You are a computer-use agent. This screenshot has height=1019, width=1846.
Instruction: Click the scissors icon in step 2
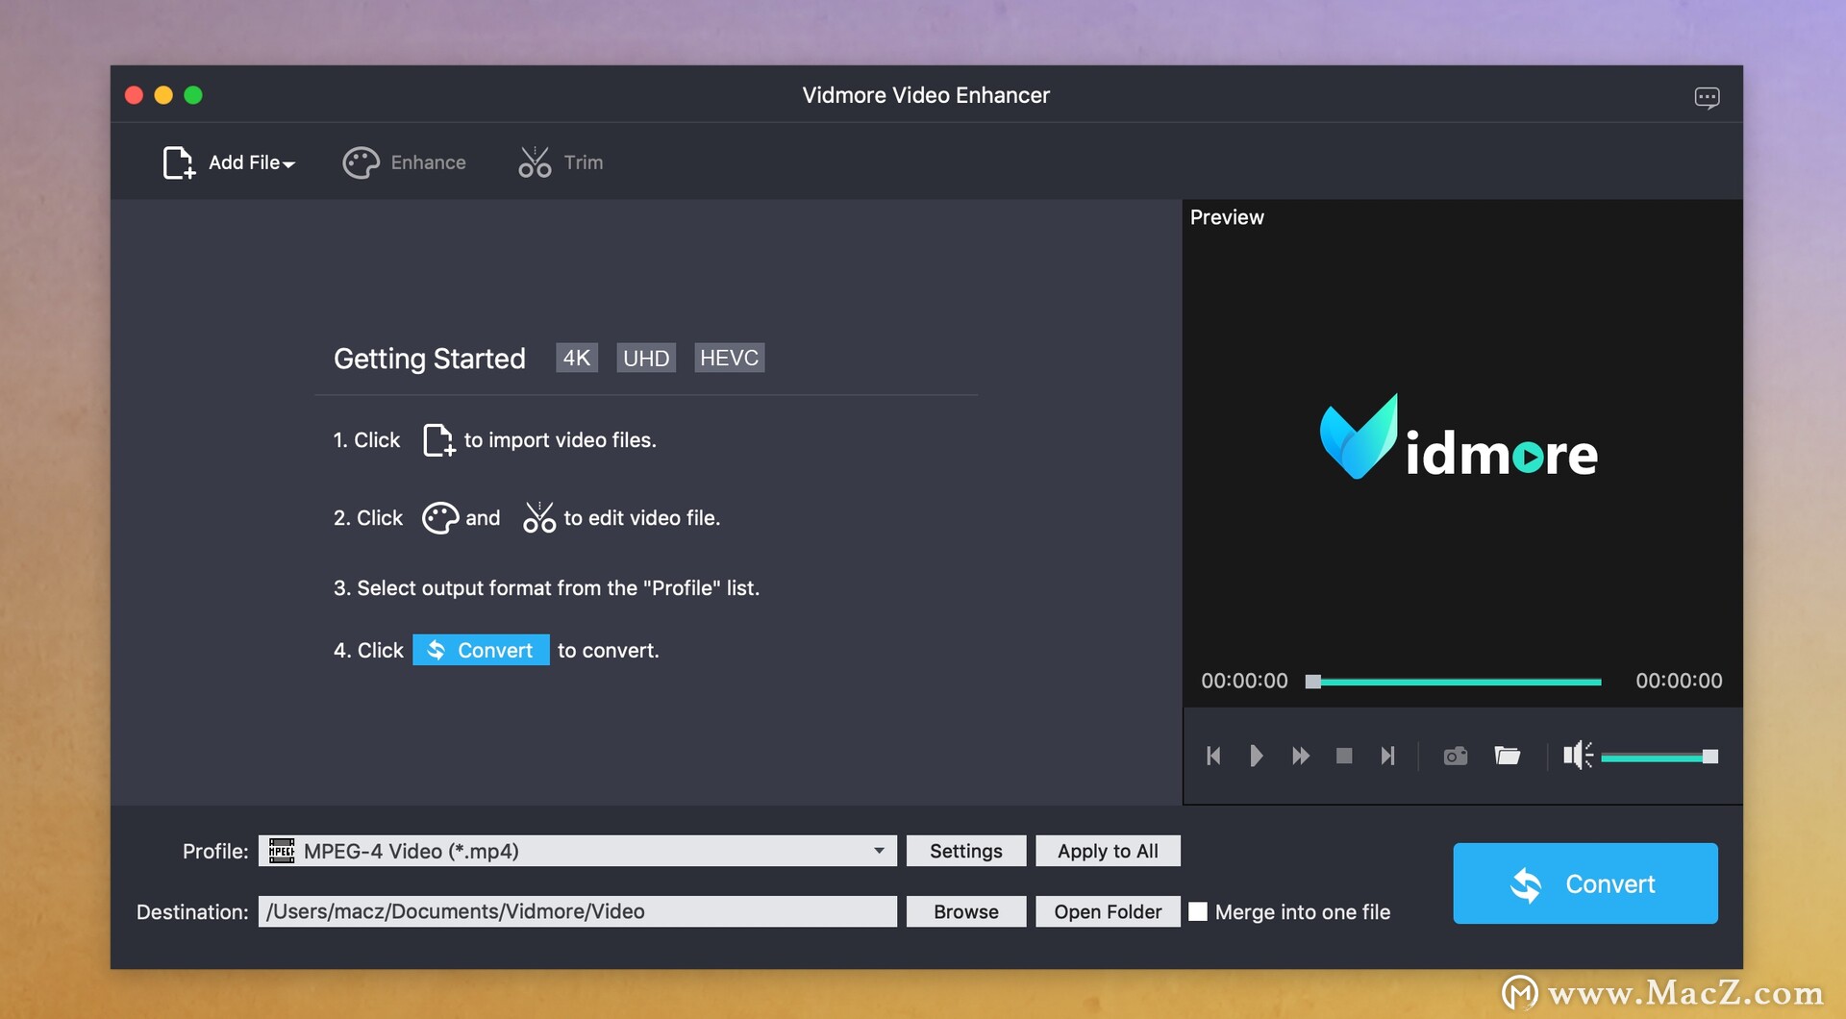[539, 517]
